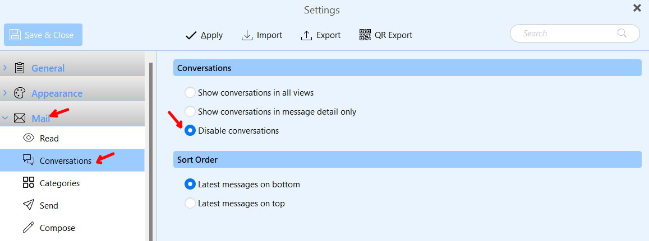
Task: Click the QR code Export icon
Action: click(365, 35)
